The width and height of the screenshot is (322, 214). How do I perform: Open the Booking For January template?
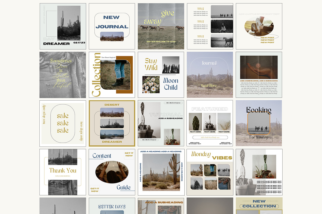(259, 123)
